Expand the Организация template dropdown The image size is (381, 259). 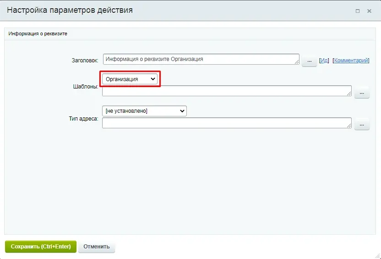[130, 79]
